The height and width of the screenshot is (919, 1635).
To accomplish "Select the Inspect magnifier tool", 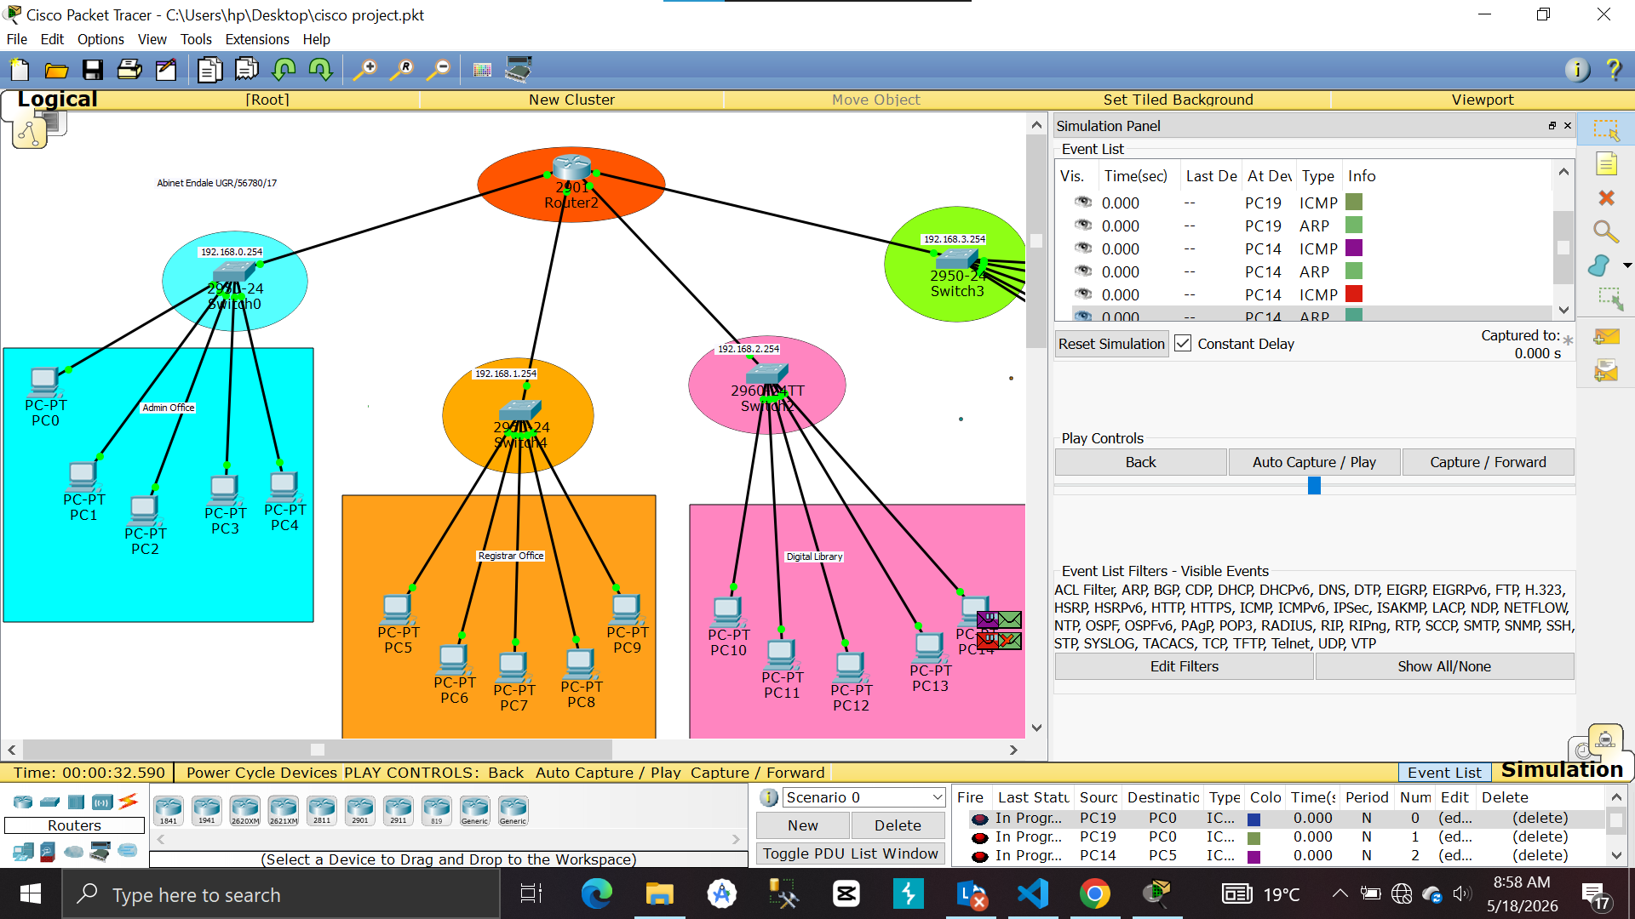I will pos(1606,231).
